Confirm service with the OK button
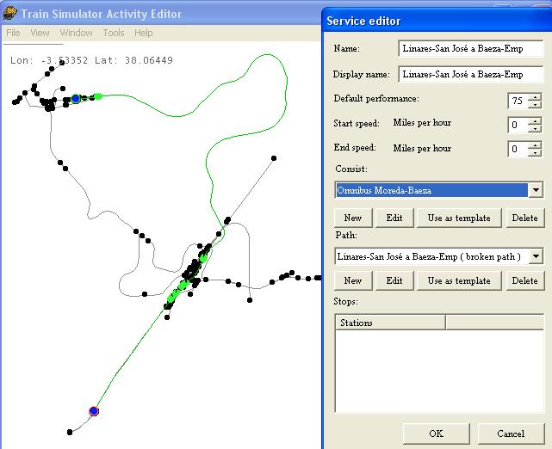The height and width of the screenshot is (449, 552). (x=436, y=434)
